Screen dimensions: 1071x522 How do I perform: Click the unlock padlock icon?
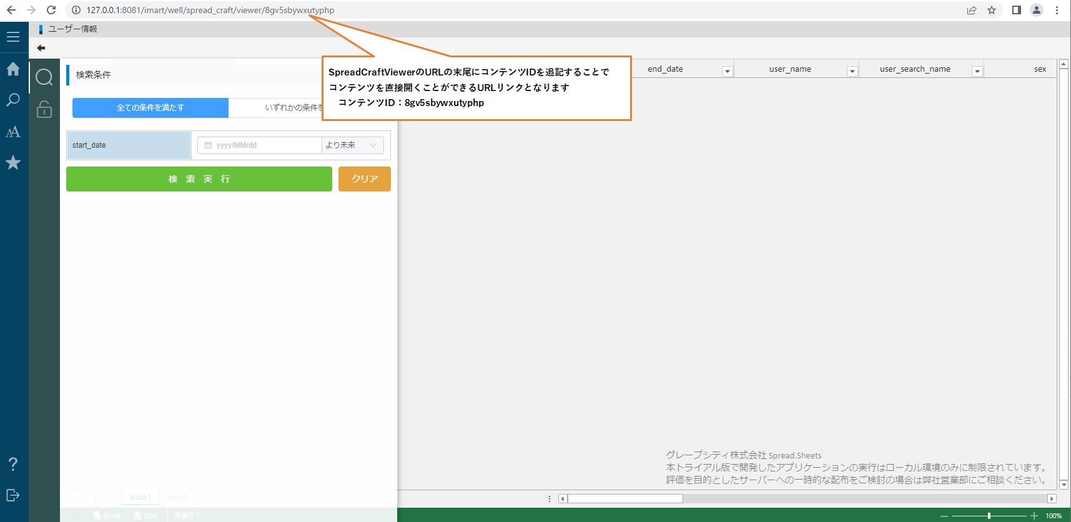44,110
